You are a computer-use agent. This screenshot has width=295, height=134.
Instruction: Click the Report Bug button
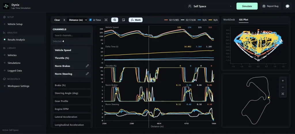click(271, 6)
